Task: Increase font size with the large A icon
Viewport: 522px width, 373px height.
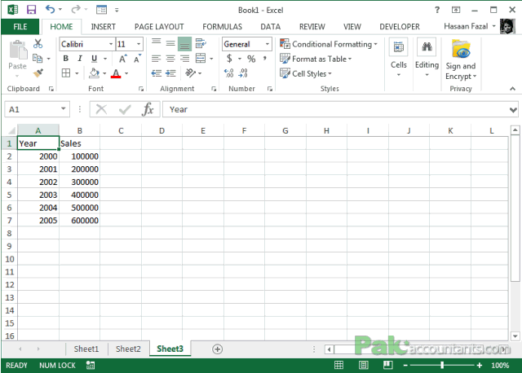Action: (123, 59)
